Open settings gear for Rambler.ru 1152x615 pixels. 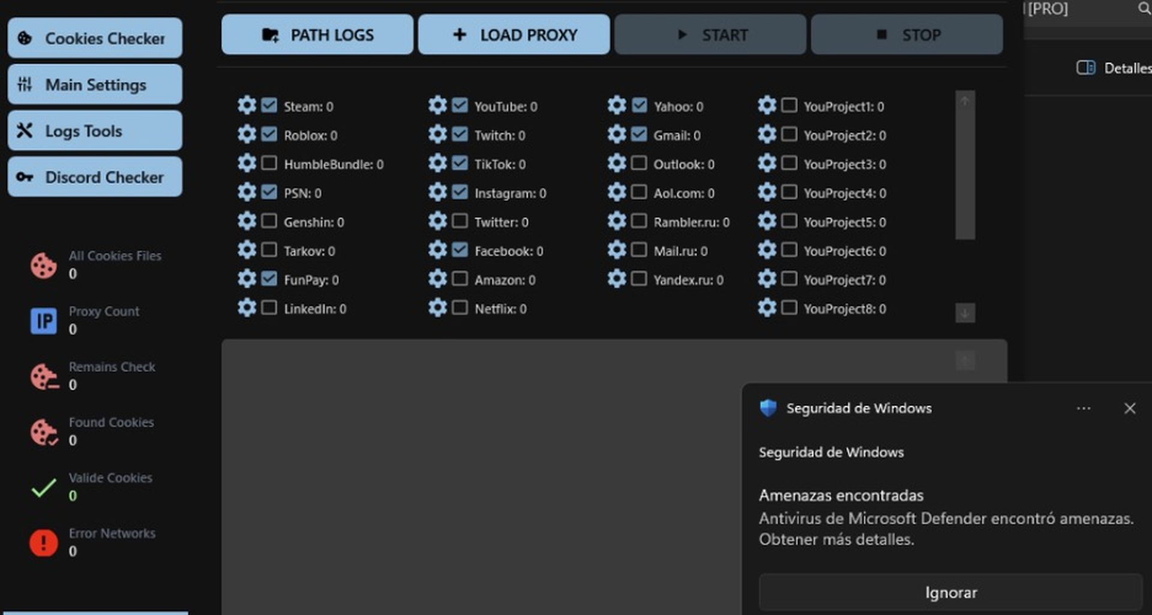[617, 221]
